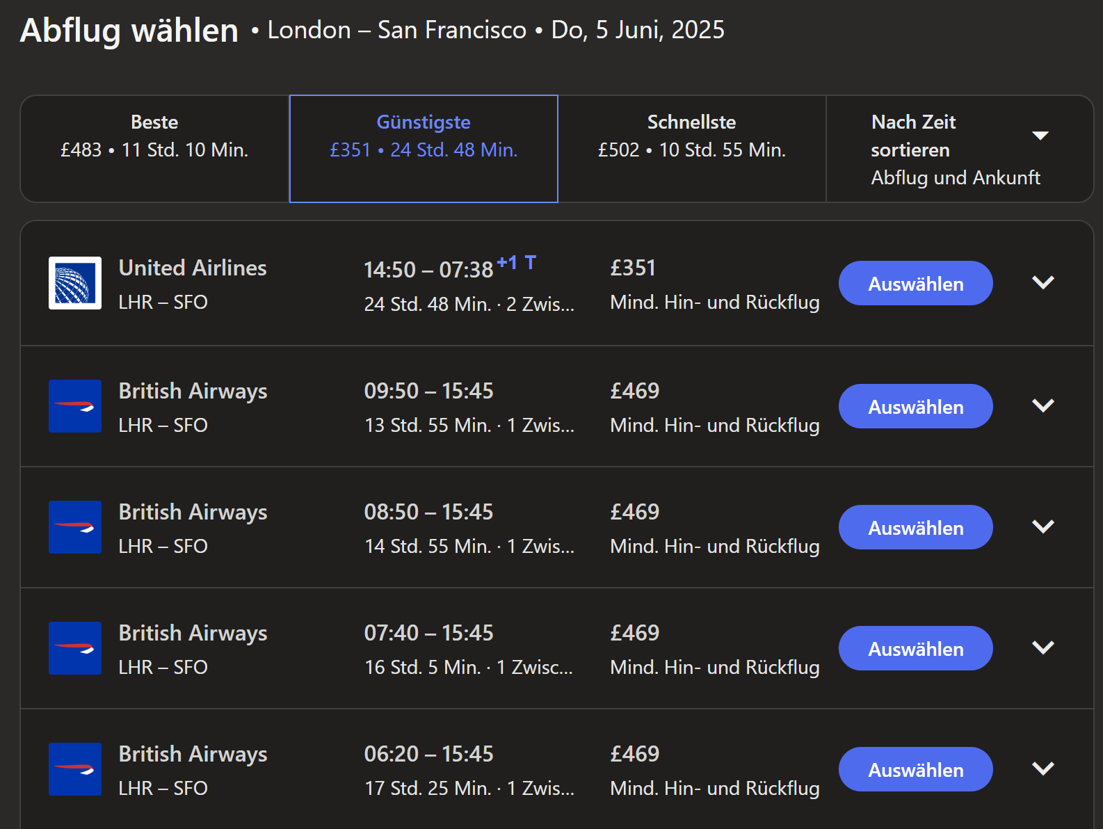
Task: Click the blue T indicator next to 07:38
Action: click(531, 263)
